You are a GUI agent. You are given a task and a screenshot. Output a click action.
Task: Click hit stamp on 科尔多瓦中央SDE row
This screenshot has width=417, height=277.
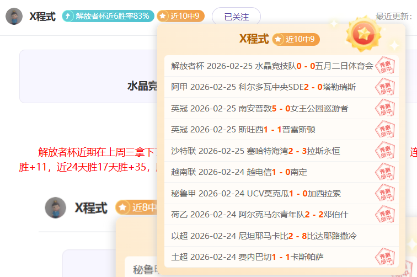[385, 87]
